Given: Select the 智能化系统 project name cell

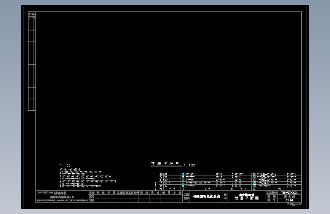Looking at the screenshot, I should coord(206,196).
